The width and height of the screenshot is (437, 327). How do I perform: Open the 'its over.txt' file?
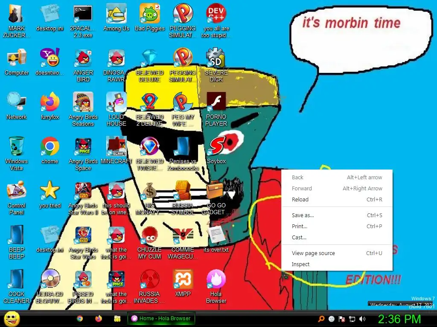(x=216, y=238)
